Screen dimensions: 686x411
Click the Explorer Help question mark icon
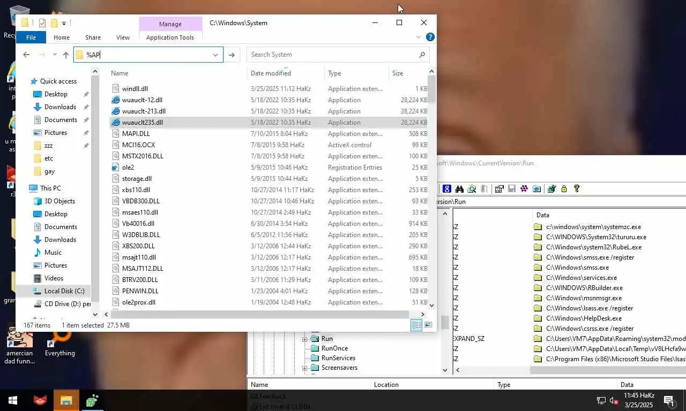click(x=430, y=37)
